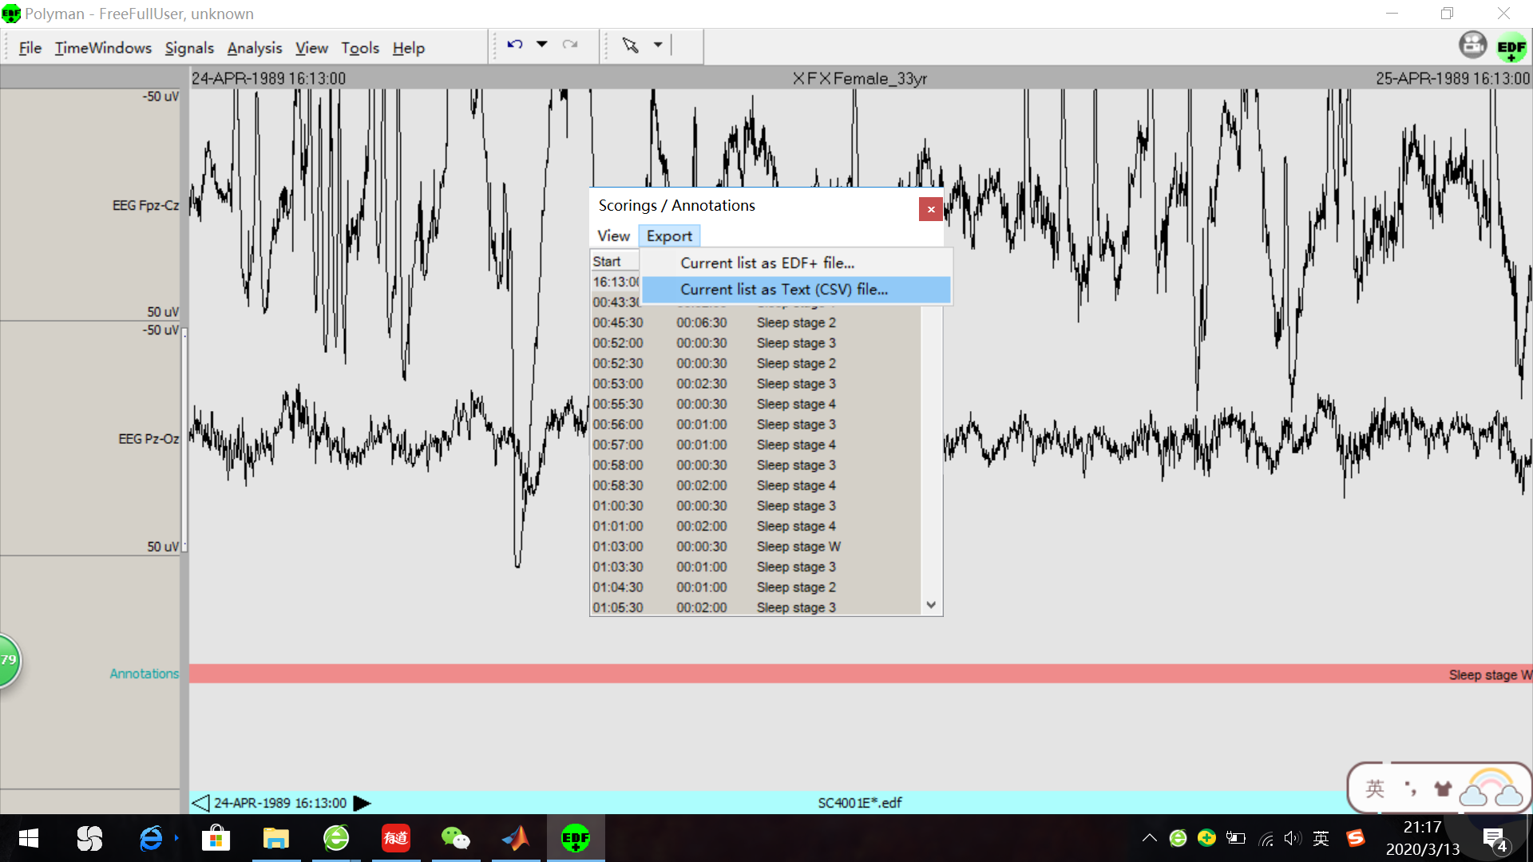Expand the undo history dropdown arrow
Viewport: 1533px width, 862px height.
(542, 45)
